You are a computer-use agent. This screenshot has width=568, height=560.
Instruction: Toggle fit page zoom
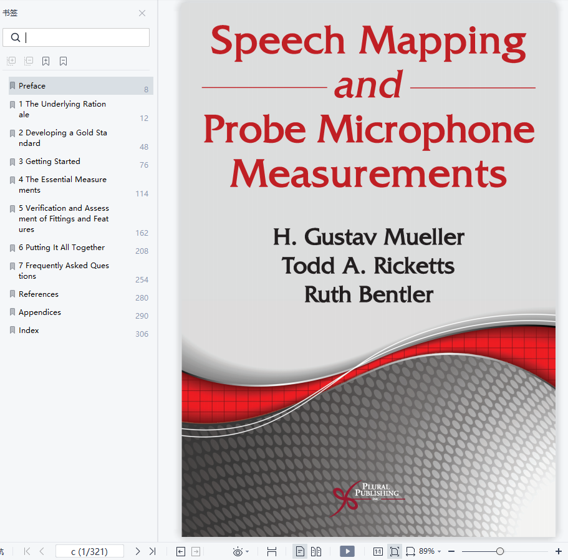point(395,551)
